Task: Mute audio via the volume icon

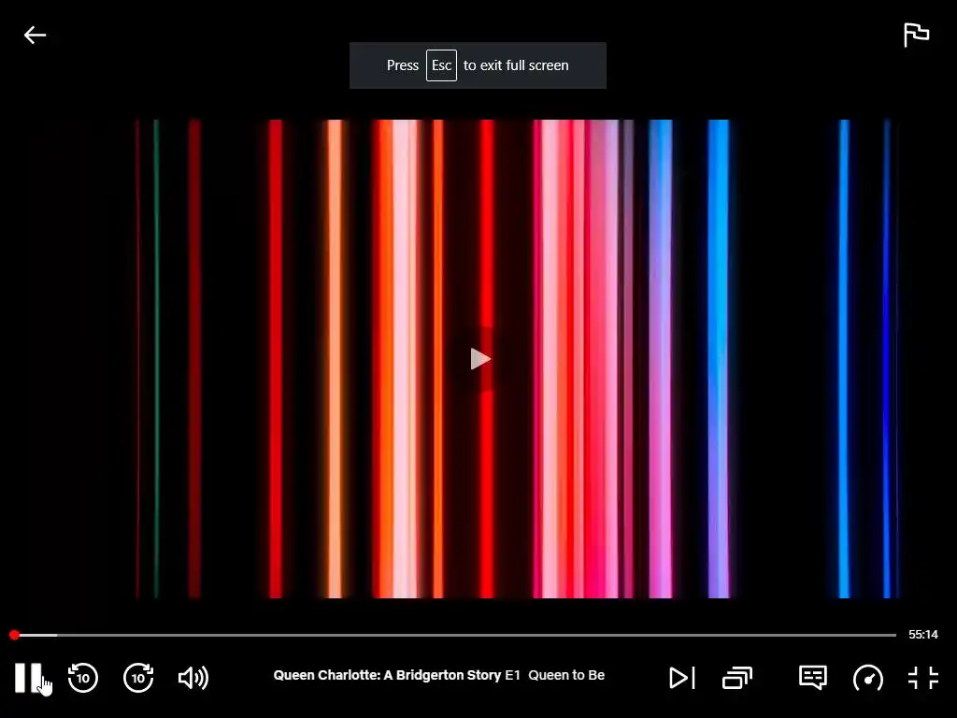Action: 193,678
